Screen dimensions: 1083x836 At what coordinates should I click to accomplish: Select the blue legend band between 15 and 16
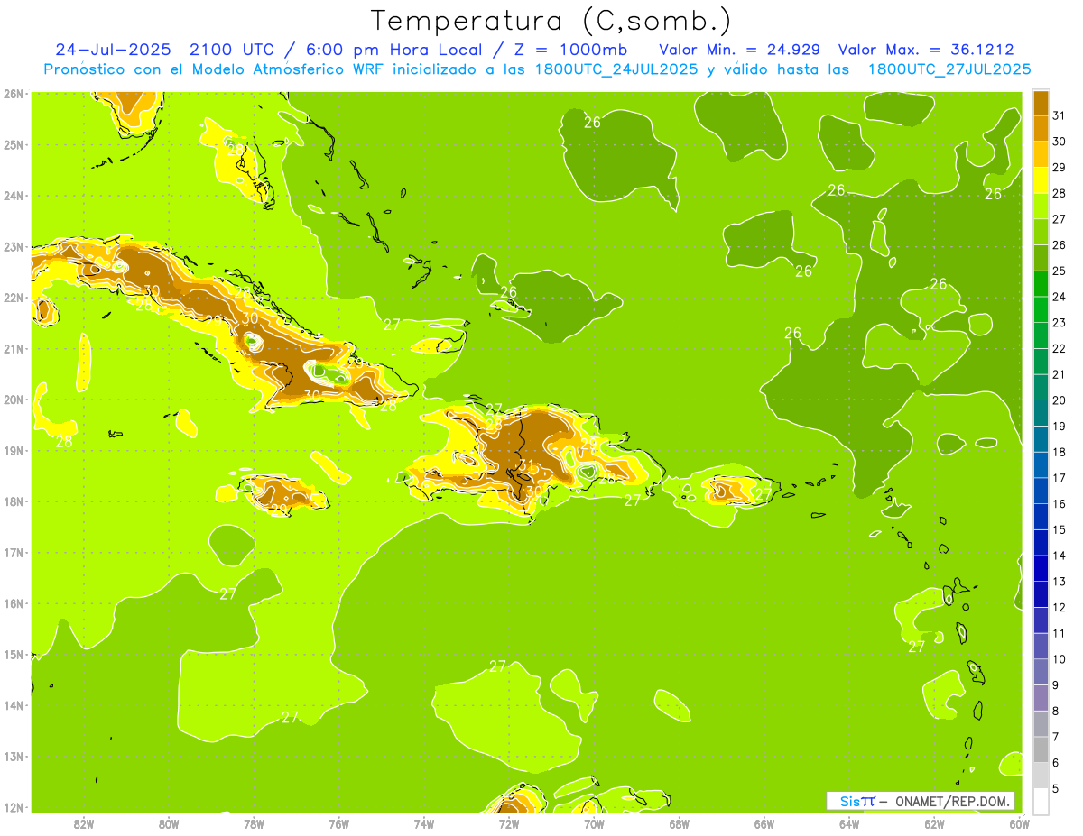[x=1041, y=517]
